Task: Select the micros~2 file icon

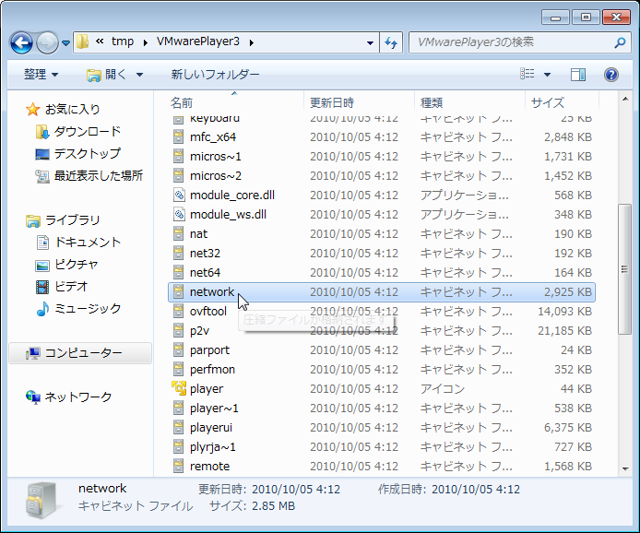Action: 178,175
